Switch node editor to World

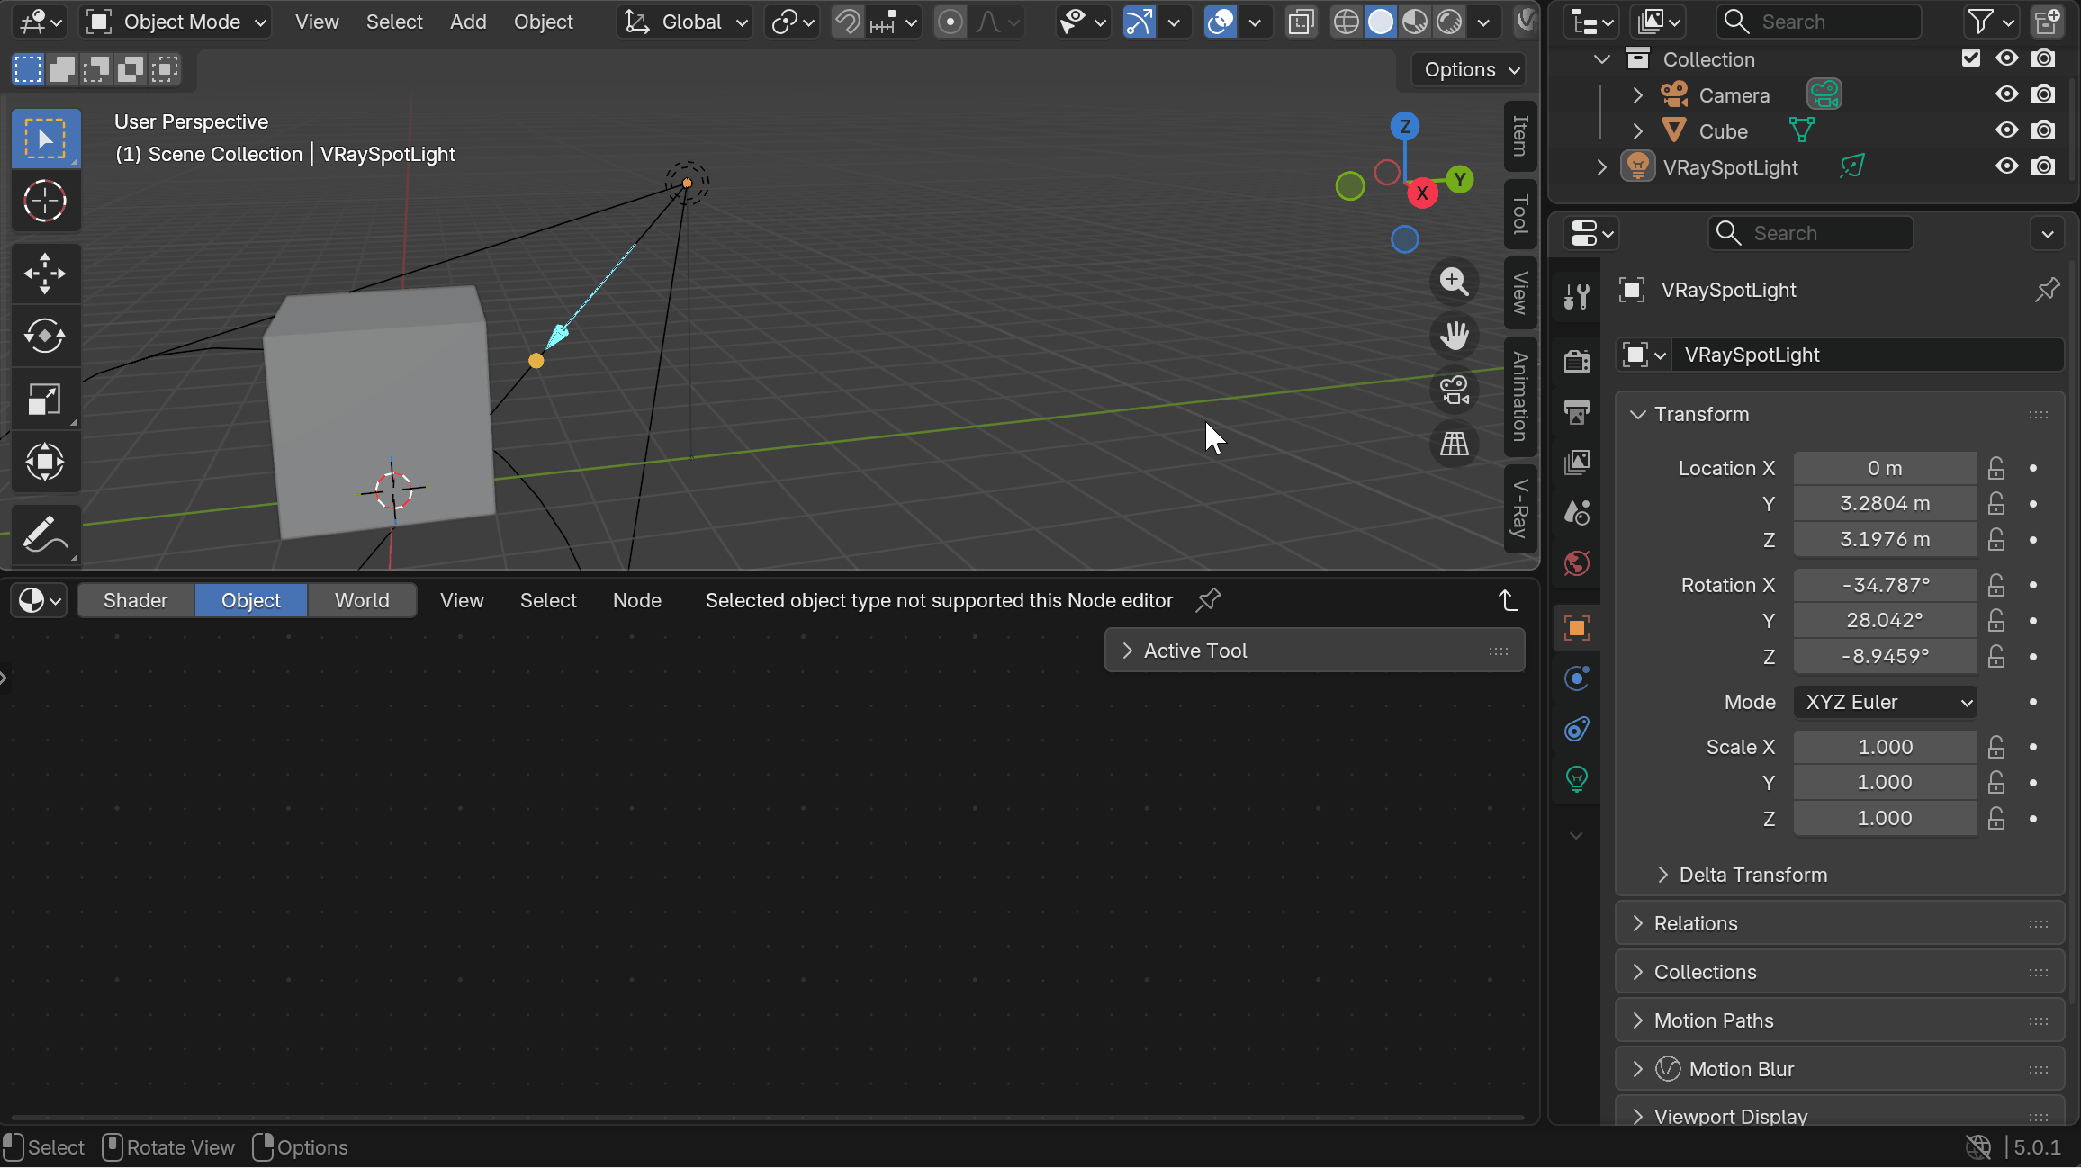362,600
